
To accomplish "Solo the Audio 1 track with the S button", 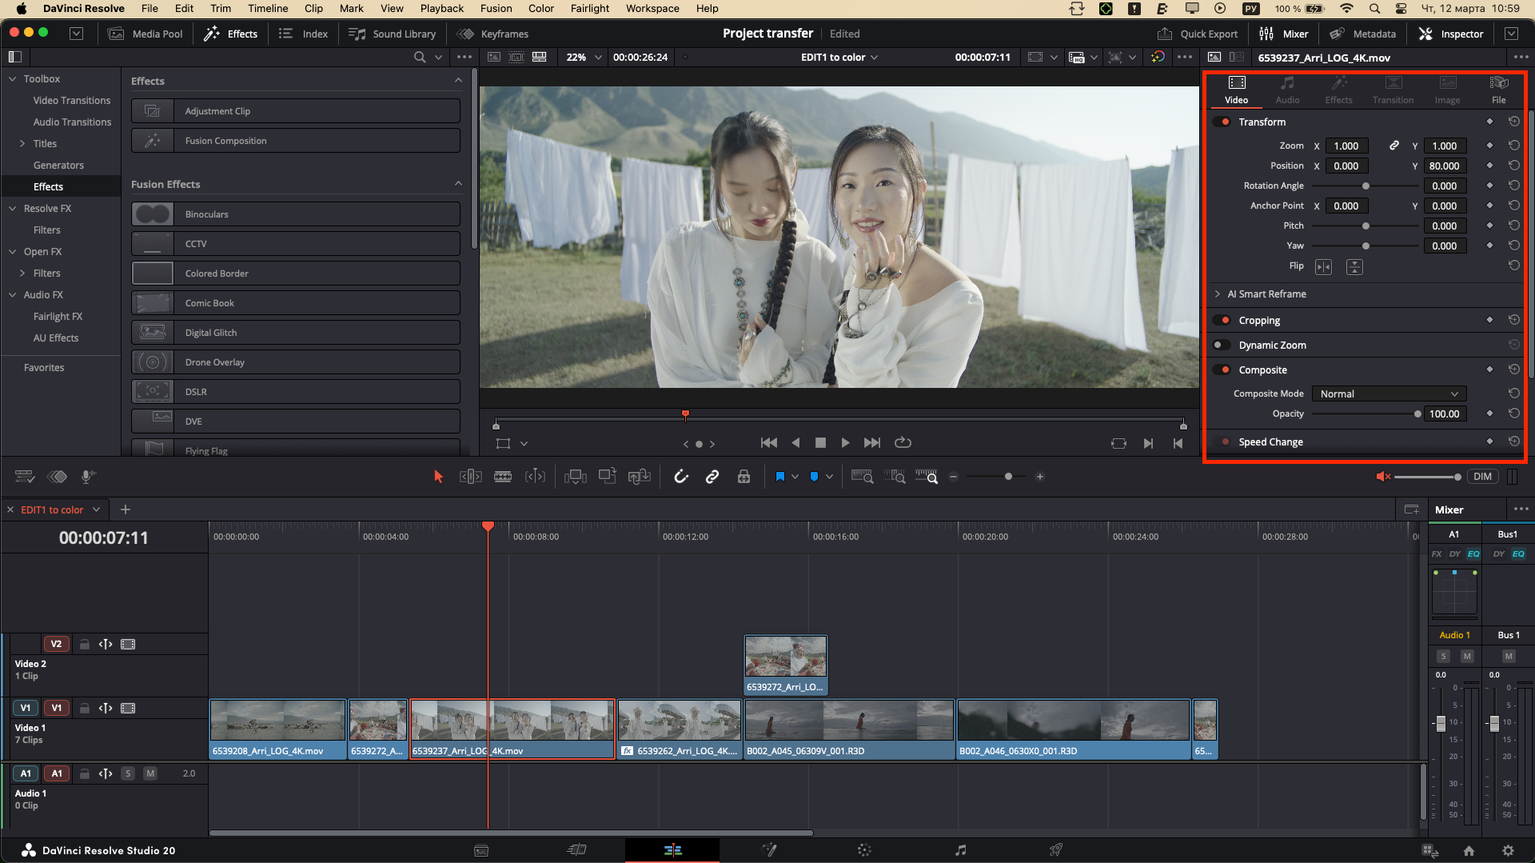I will (x=128, y=773).
